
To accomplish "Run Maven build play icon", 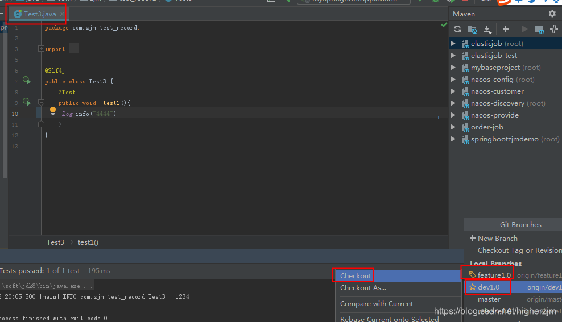I will pyautogui.click(x=524, y=29).
